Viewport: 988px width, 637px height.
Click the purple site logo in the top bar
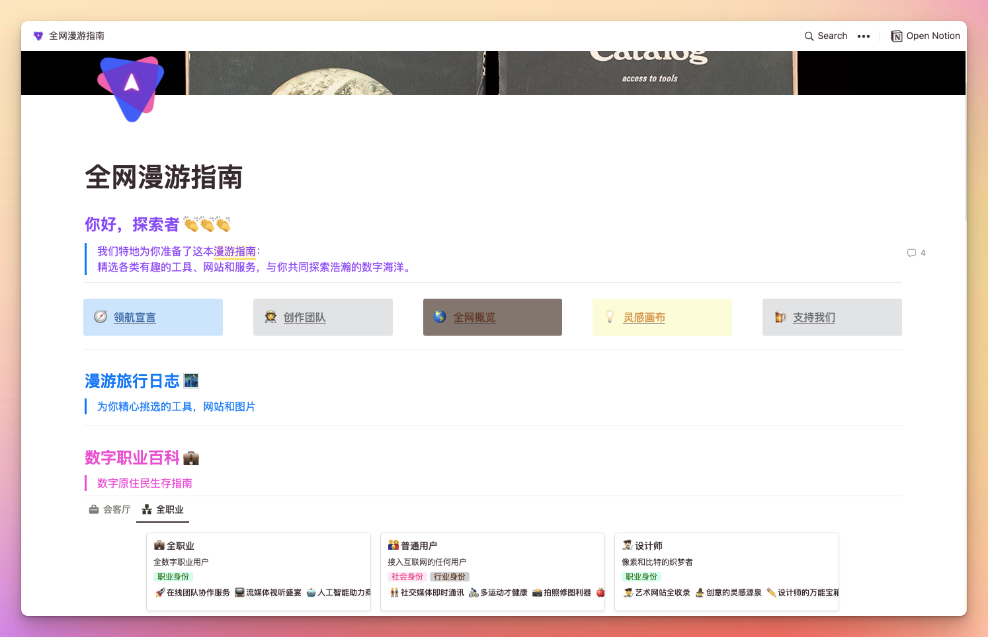[38, 36]
